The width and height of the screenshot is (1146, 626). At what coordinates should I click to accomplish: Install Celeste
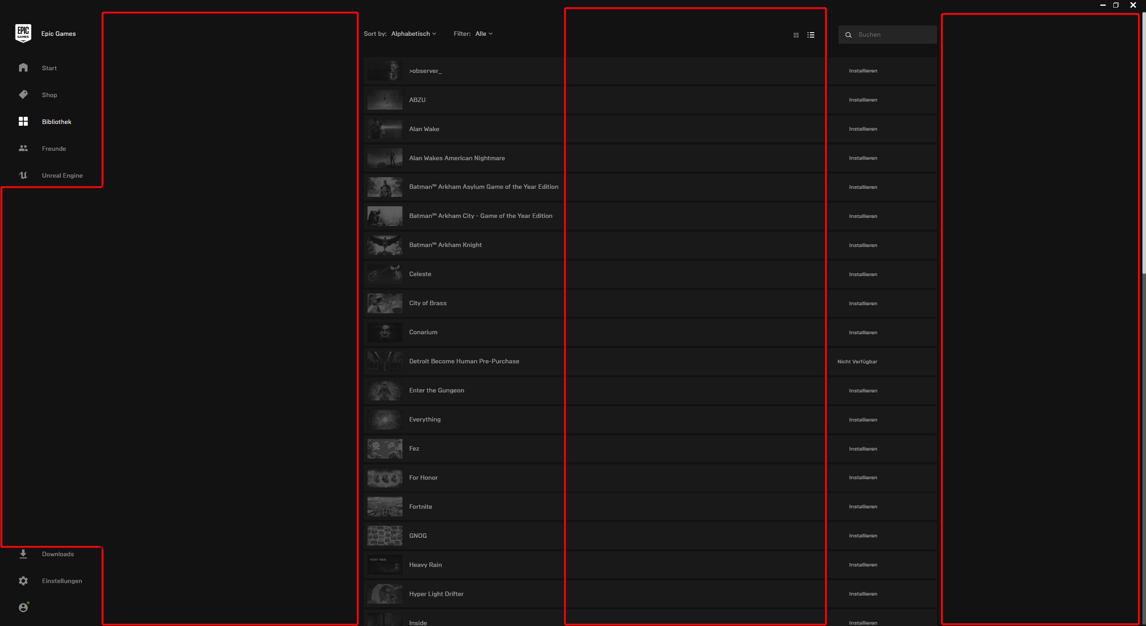(x=863, y=274)
